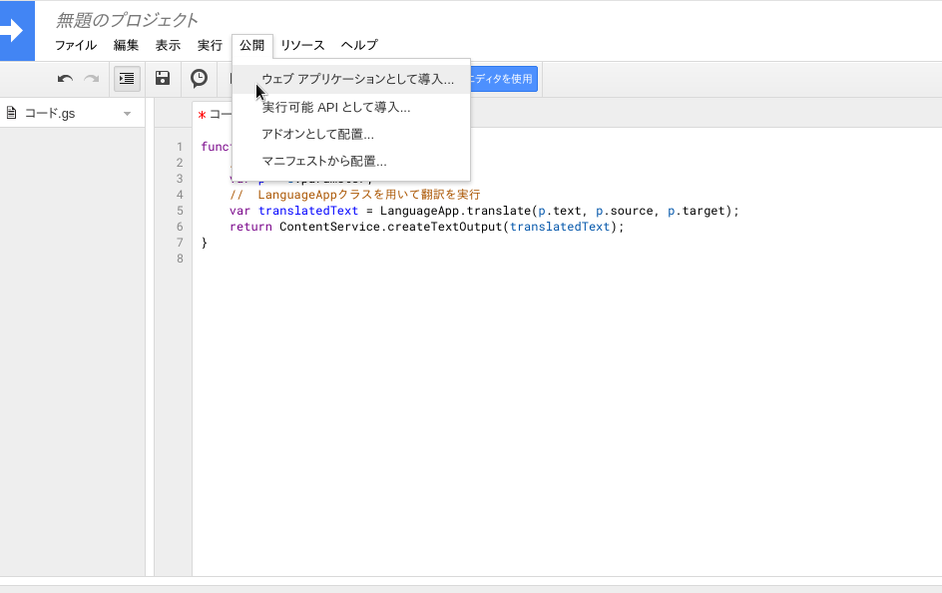This screenshot has height=593, width=942.
Task: Click line number 5 in the gutter
Action: [x=180, y=211]
